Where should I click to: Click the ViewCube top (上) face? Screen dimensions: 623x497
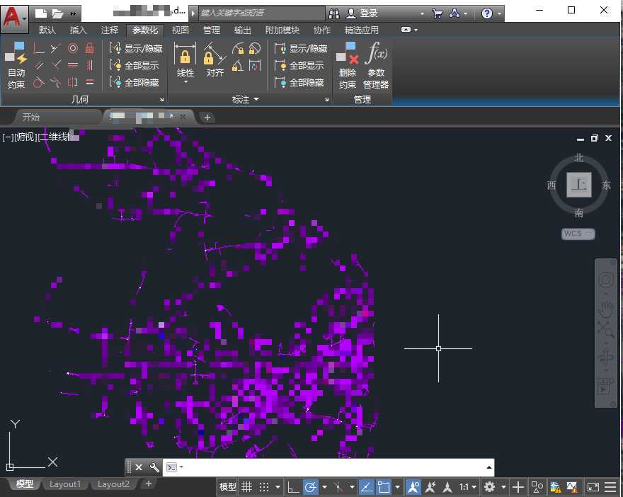[x=579, y=185]
